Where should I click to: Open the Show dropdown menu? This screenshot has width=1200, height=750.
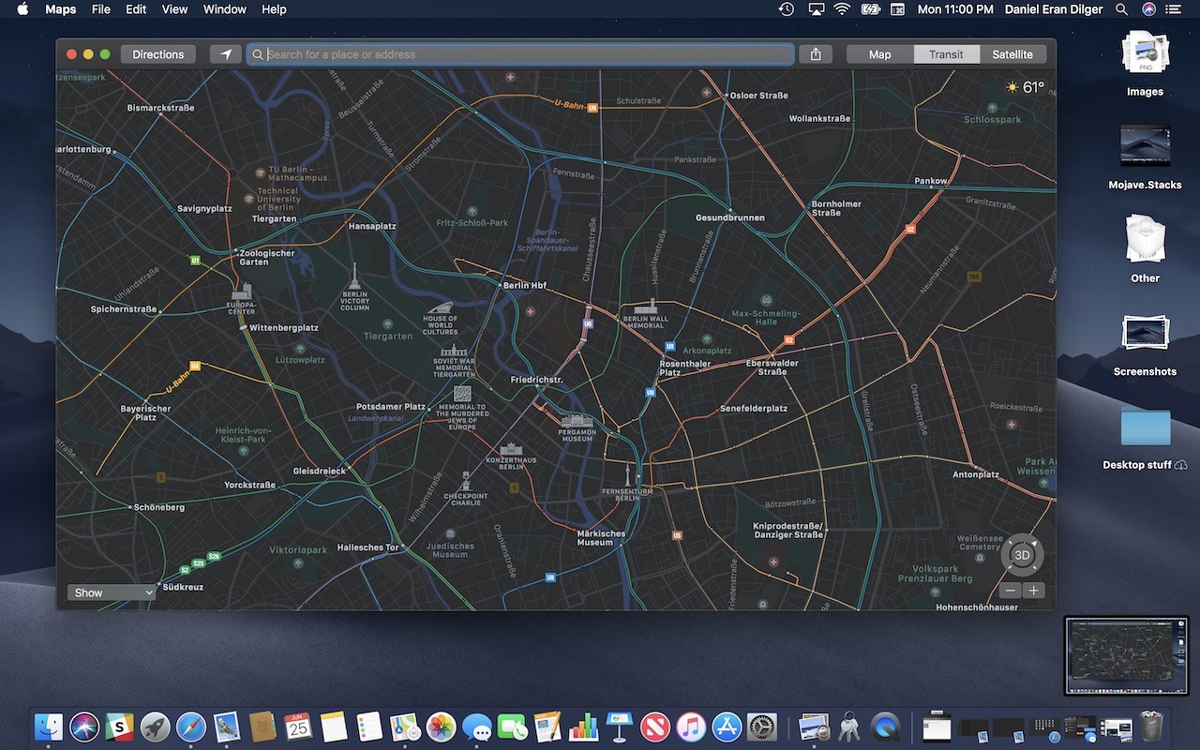coord(111,592)
